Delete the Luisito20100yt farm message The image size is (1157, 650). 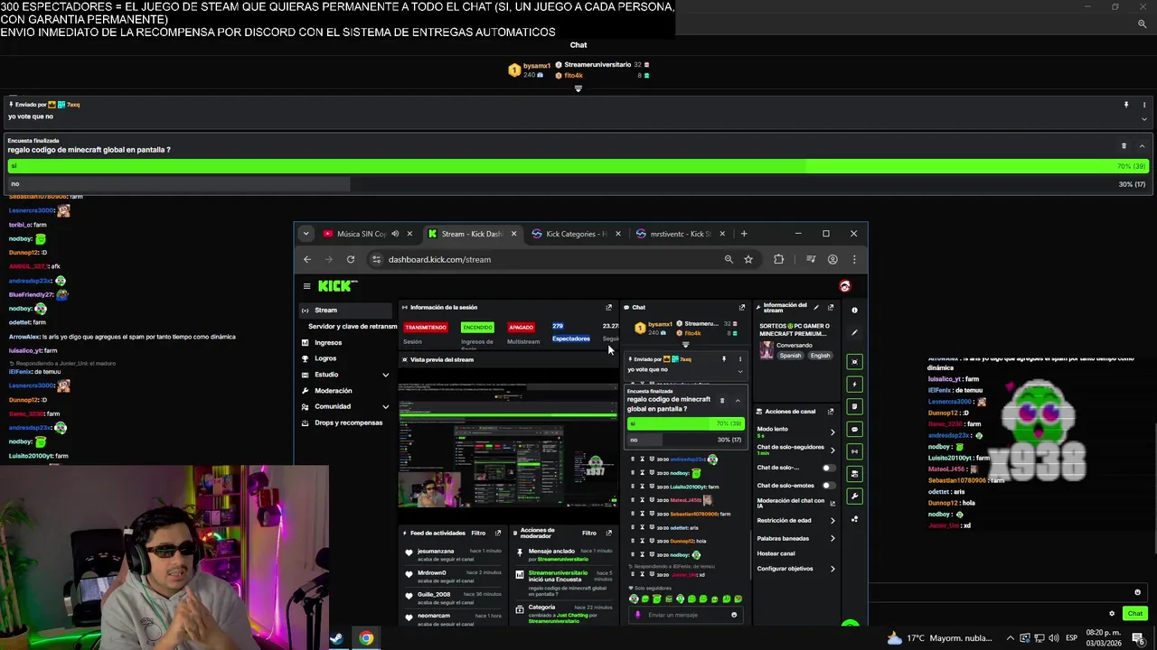(x=632, y=487)
